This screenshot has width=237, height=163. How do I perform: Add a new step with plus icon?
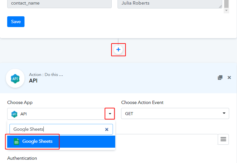pyautogui.click(x=119, y=50)
